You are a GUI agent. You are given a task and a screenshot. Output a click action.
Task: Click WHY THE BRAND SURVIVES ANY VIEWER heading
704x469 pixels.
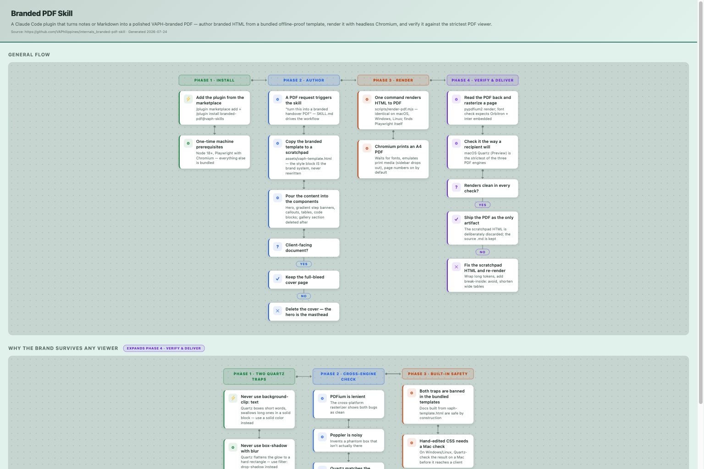pyautogui.click(x=63, y=348)
